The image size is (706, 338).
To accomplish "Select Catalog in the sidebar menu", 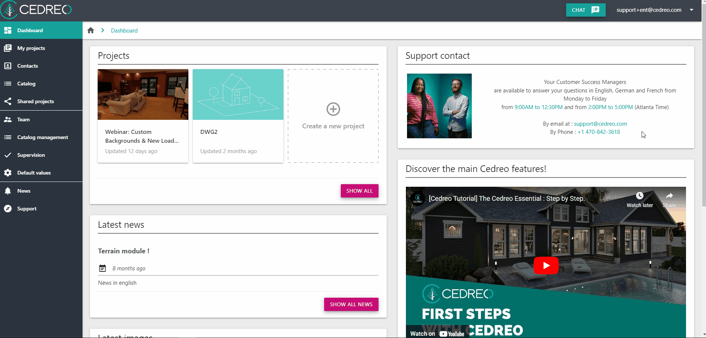I will pyautogui.click(x=41, y=84).
